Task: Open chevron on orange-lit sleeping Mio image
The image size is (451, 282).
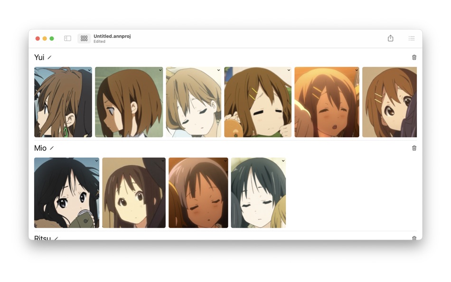Action: (225, 161)
